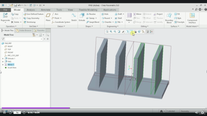Click the Model Tree settings icon
Image resolution: width=207 pixels, height=116 pixels.
click(x=34, y=35)
